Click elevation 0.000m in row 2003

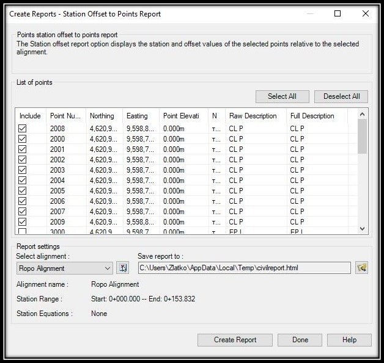click(x=174, y=170)
